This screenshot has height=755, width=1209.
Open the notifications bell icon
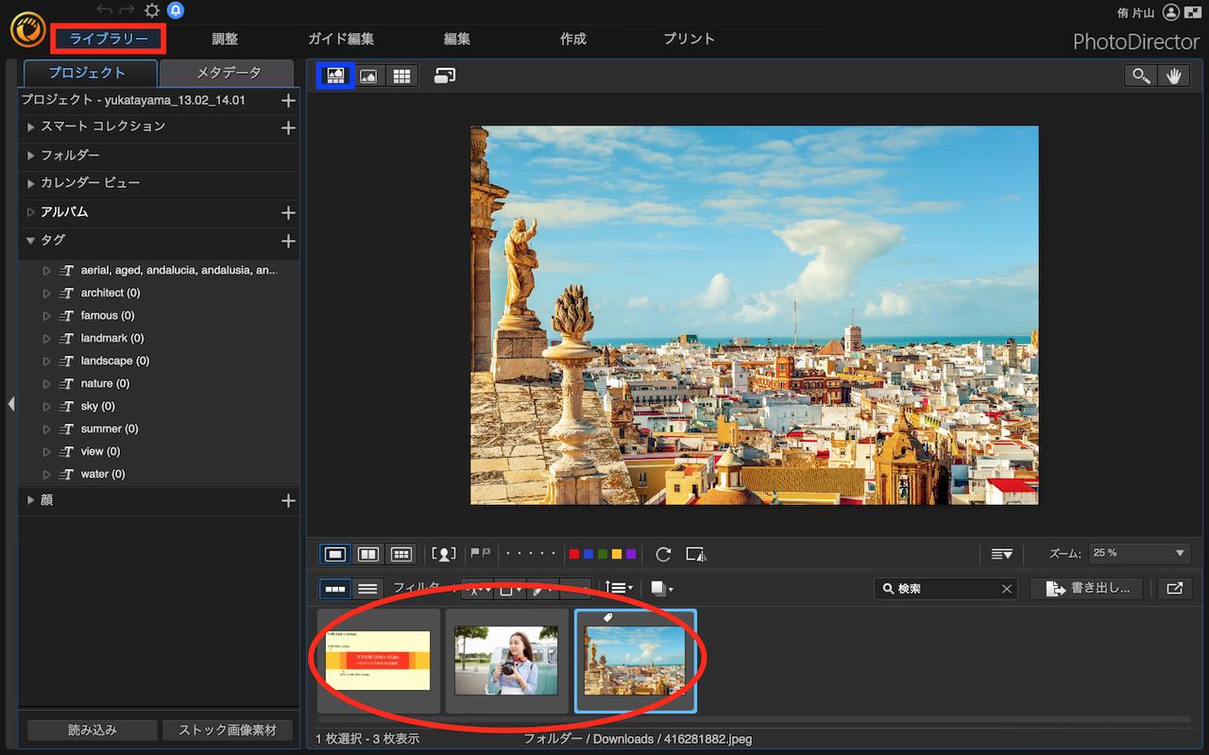pos(176,10)
